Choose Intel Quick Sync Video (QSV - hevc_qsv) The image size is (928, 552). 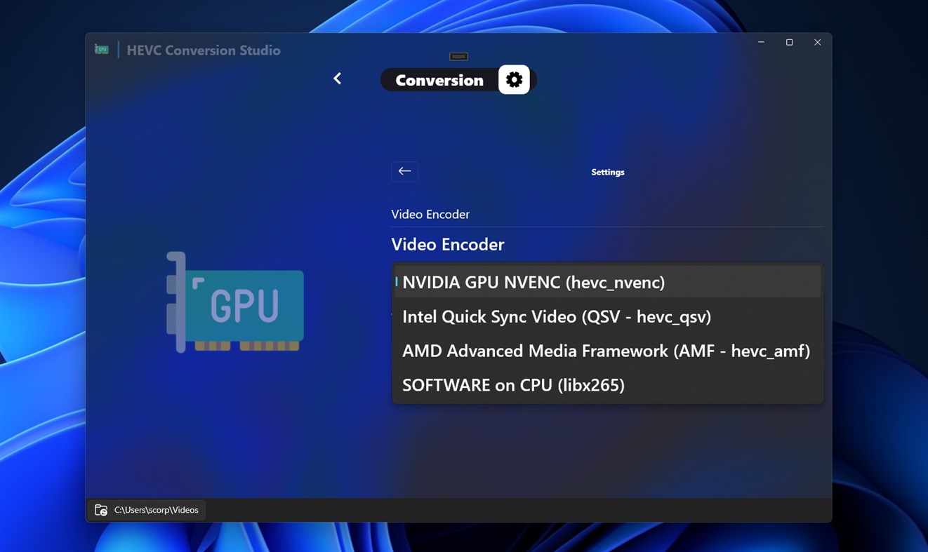[608, 316]
